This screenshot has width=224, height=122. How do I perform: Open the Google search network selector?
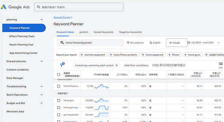tap(176, 43)
